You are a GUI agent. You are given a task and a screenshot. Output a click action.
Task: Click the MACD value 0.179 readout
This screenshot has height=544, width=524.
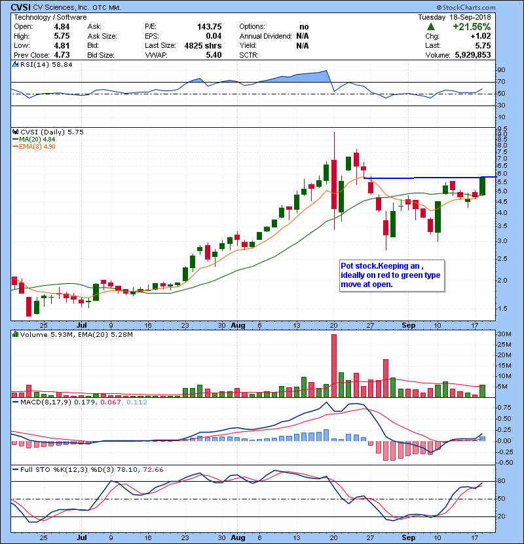[84, 402]
